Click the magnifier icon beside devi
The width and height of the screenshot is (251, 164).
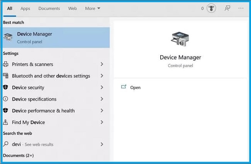(6, 144)
